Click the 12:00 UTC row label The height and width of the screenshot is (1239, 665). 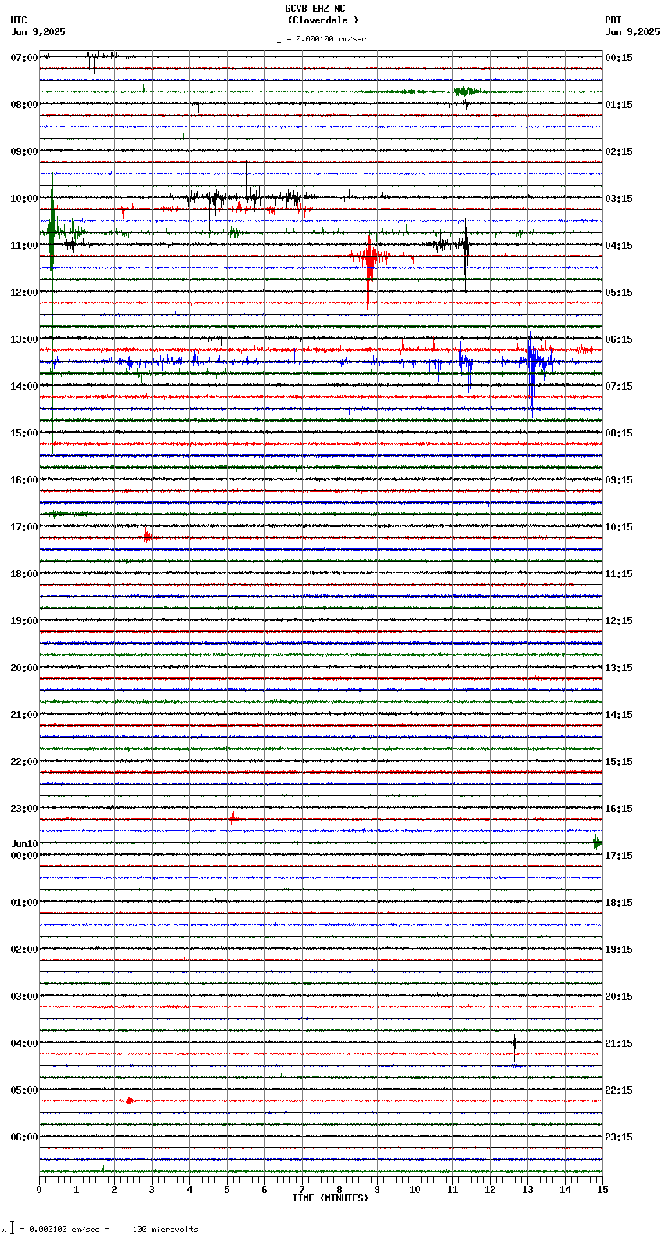point(24,293)
